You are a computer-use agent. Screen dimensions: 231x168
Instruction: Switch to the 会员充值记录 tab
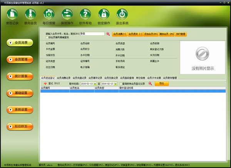pyautogui.click(x=79, y=78)
